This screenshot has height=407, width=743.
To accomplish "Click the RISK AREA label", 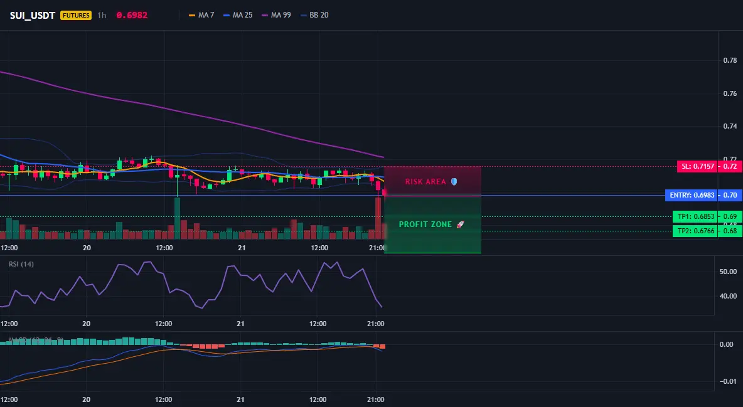I will 425,181.
